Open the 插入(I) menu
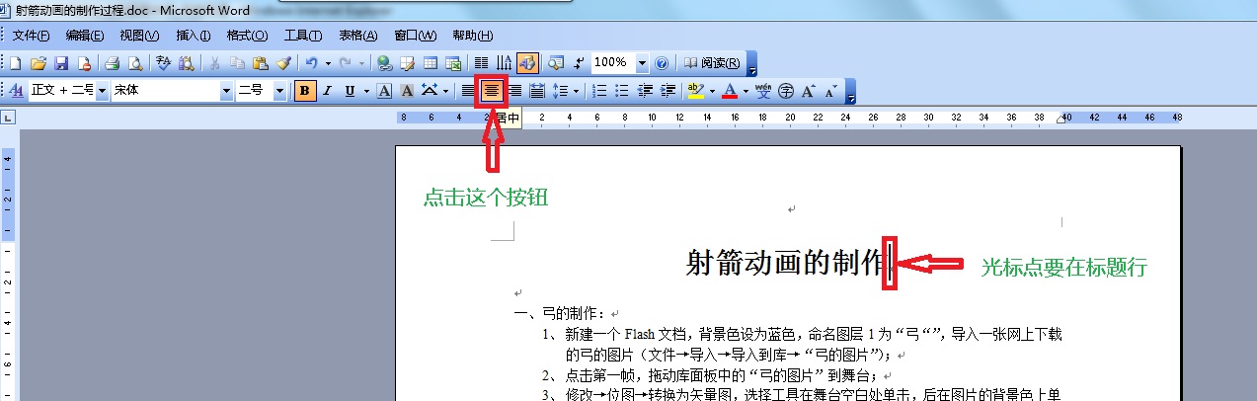This screenshot has width=1257, height=401. coord(194,36)
